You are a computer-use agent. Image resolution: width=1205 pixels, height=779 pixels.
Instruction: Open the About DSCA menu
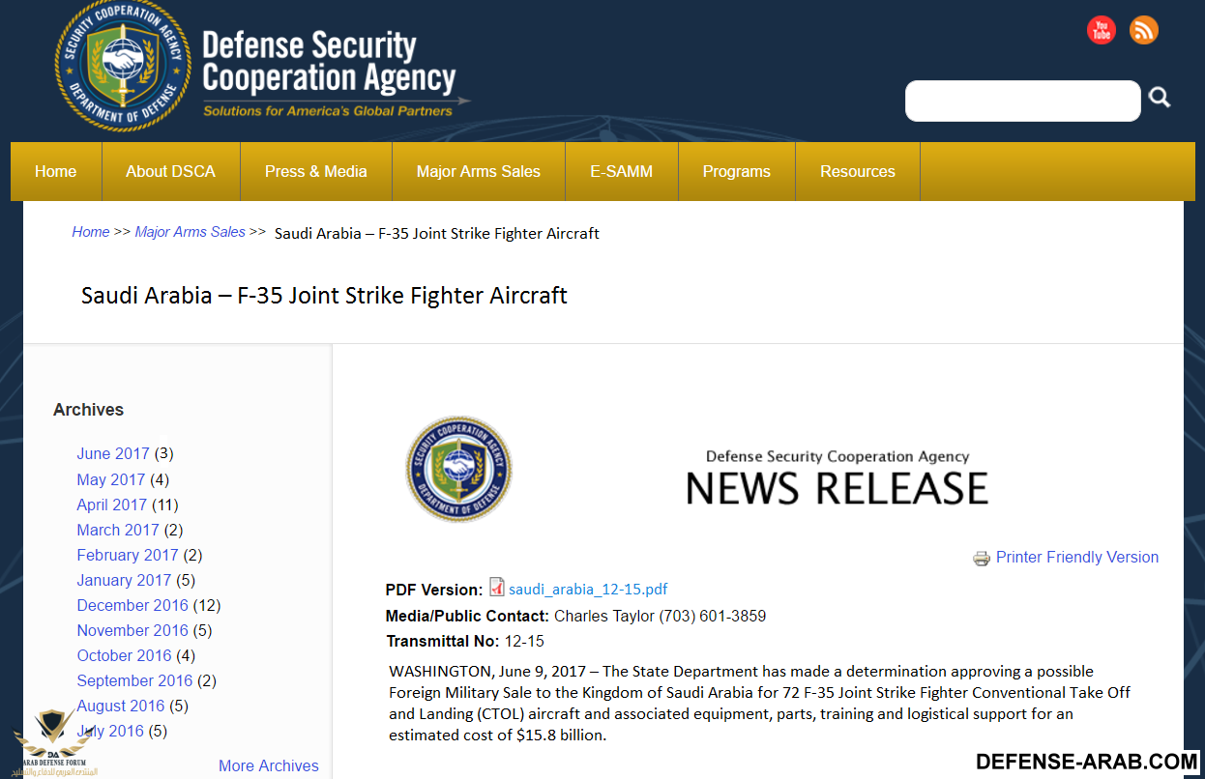click(170, 172)
